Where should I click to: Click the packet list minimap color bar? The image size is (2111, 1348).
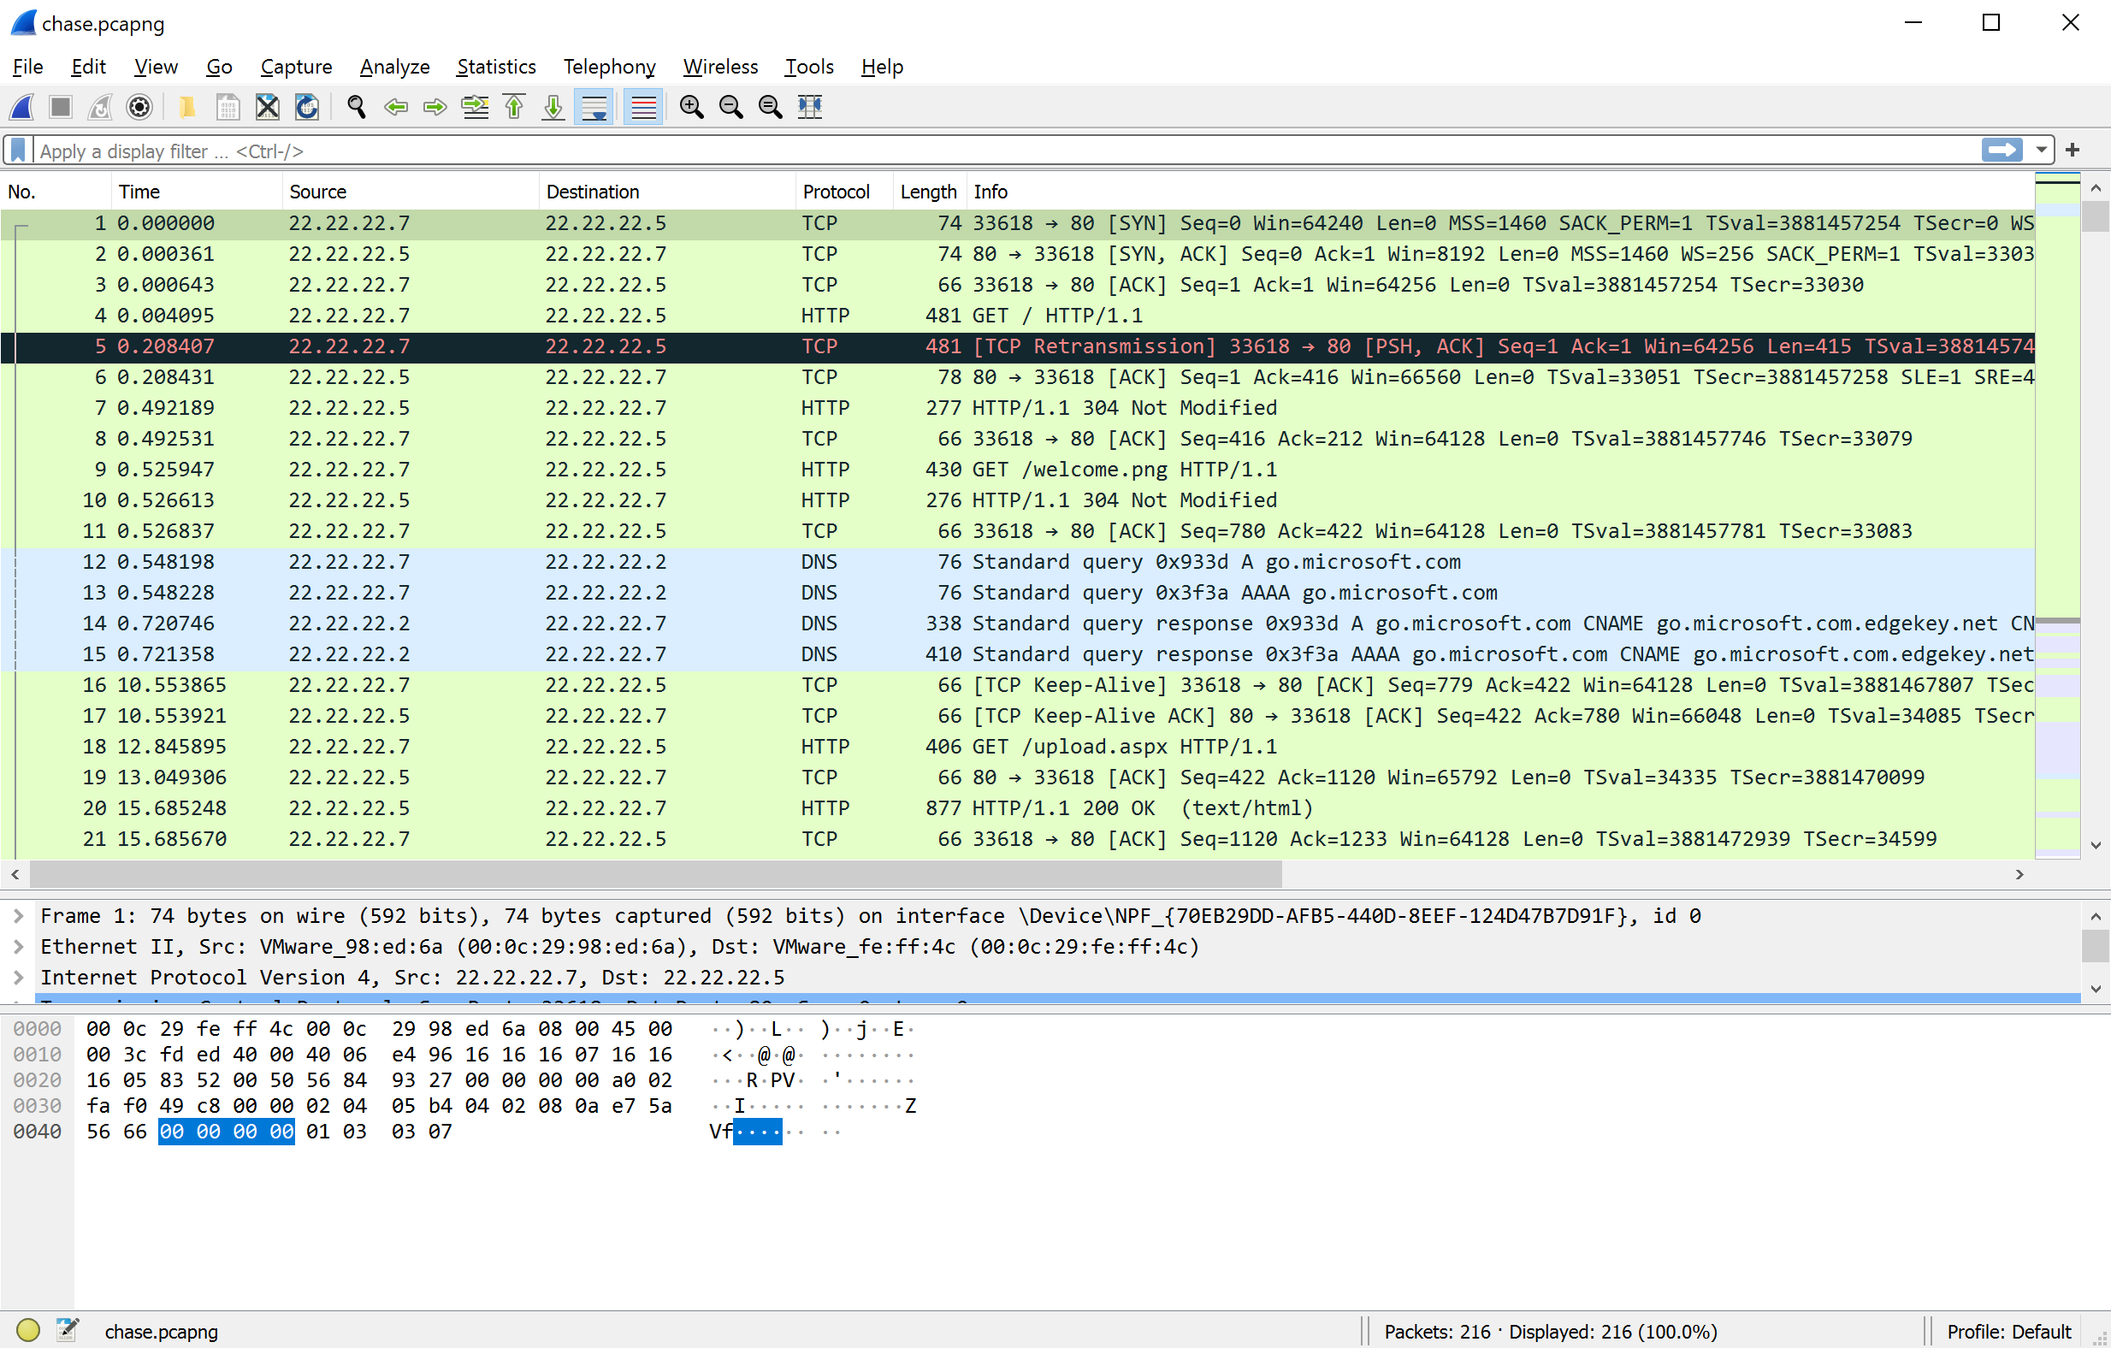[2056, 517]
